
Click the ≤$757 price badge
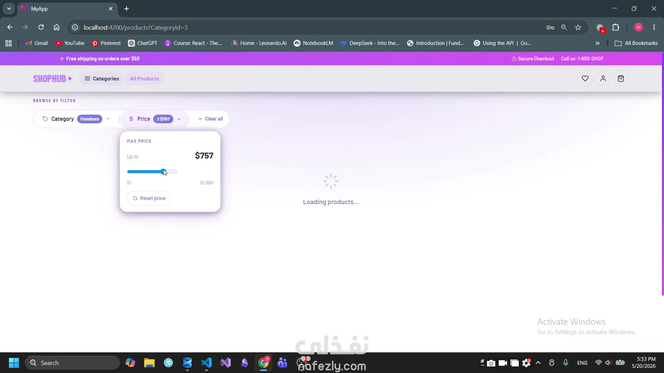coord(163,119)
